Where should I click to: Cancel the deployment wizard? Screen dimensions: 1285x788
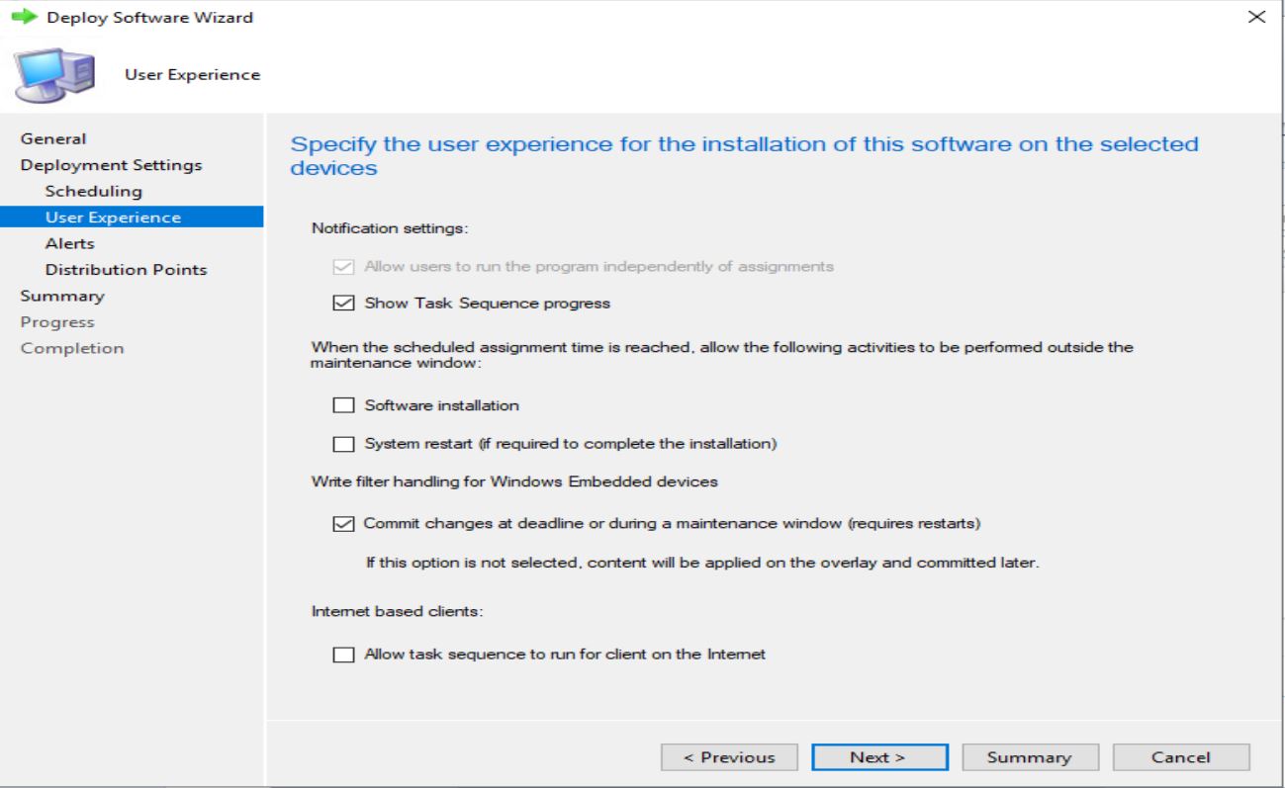pyautogui.click(x=1181, y=756)
